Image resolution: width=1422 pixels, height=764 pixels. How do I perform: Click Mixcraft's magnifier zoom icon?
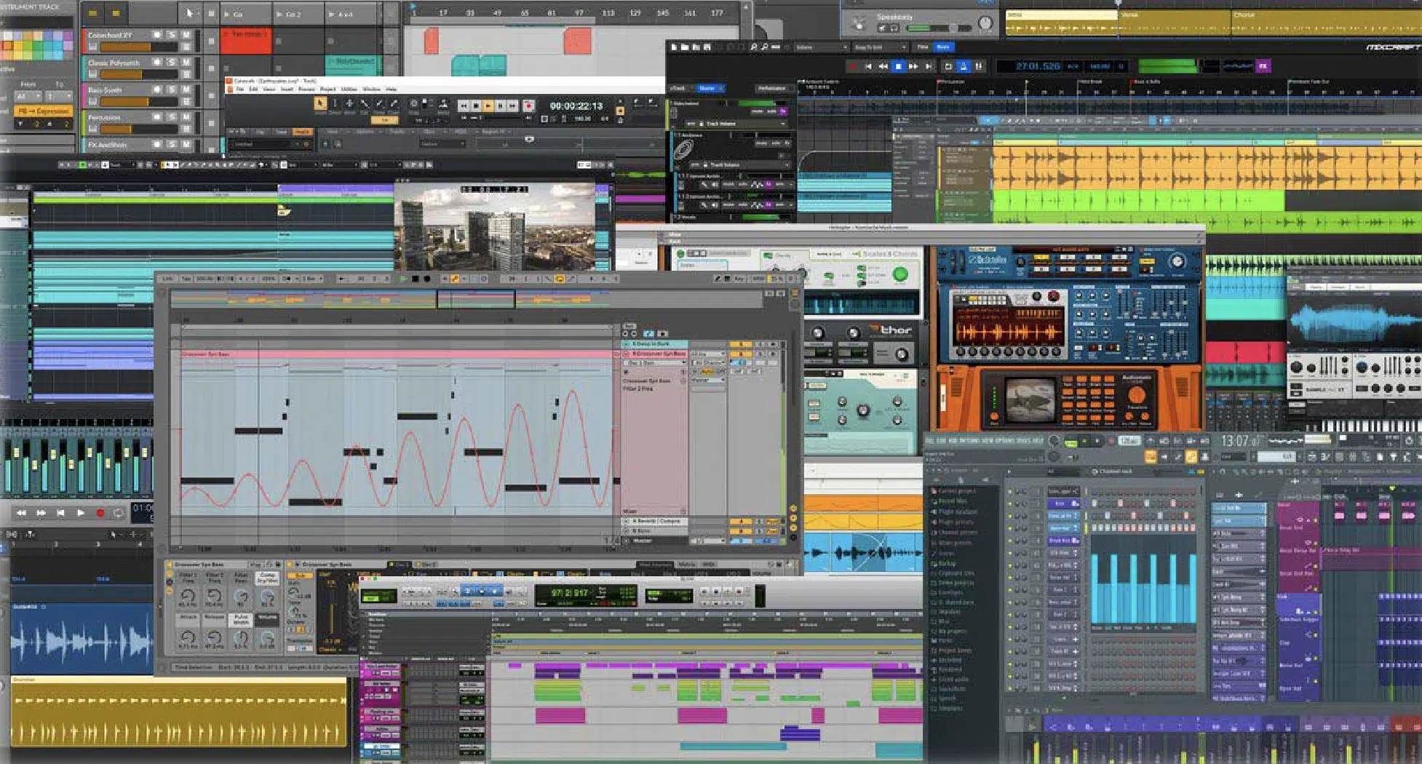754,47
